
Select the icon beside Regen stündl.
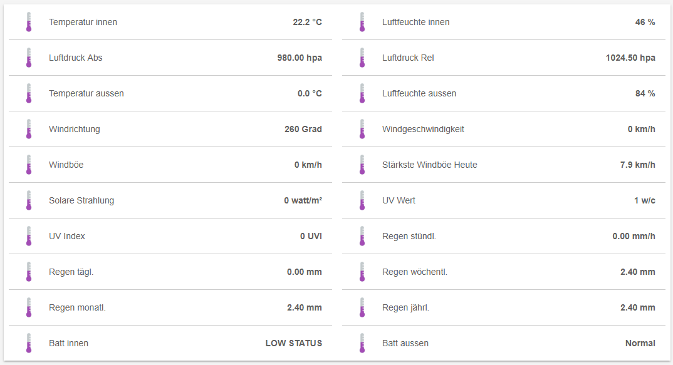pyautogui.click(x=362, y=236)
